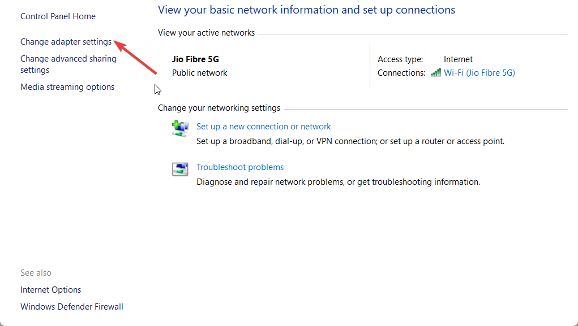This screenshot has width=578, height=326.
Task: Click the Access type Internet value
Action: 458,59
